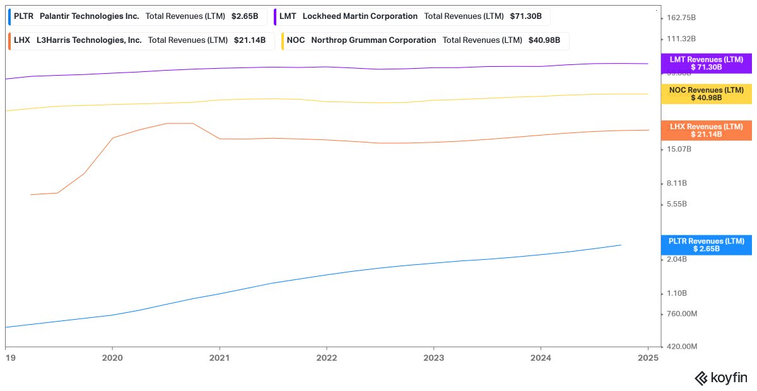Click the 2024 x-axis year label

541,358
